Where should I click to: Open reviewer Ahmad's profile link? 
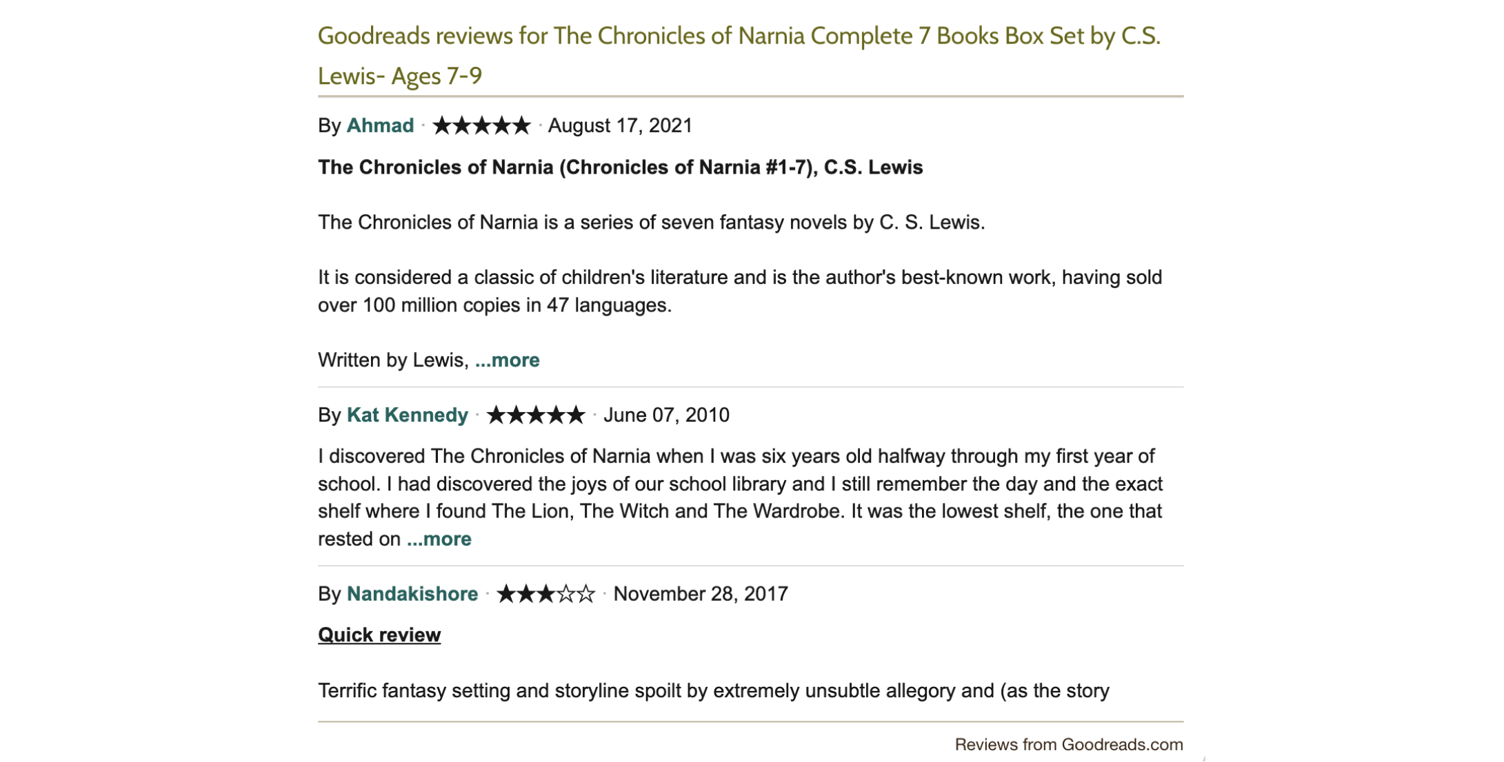(x=380, y=125)
